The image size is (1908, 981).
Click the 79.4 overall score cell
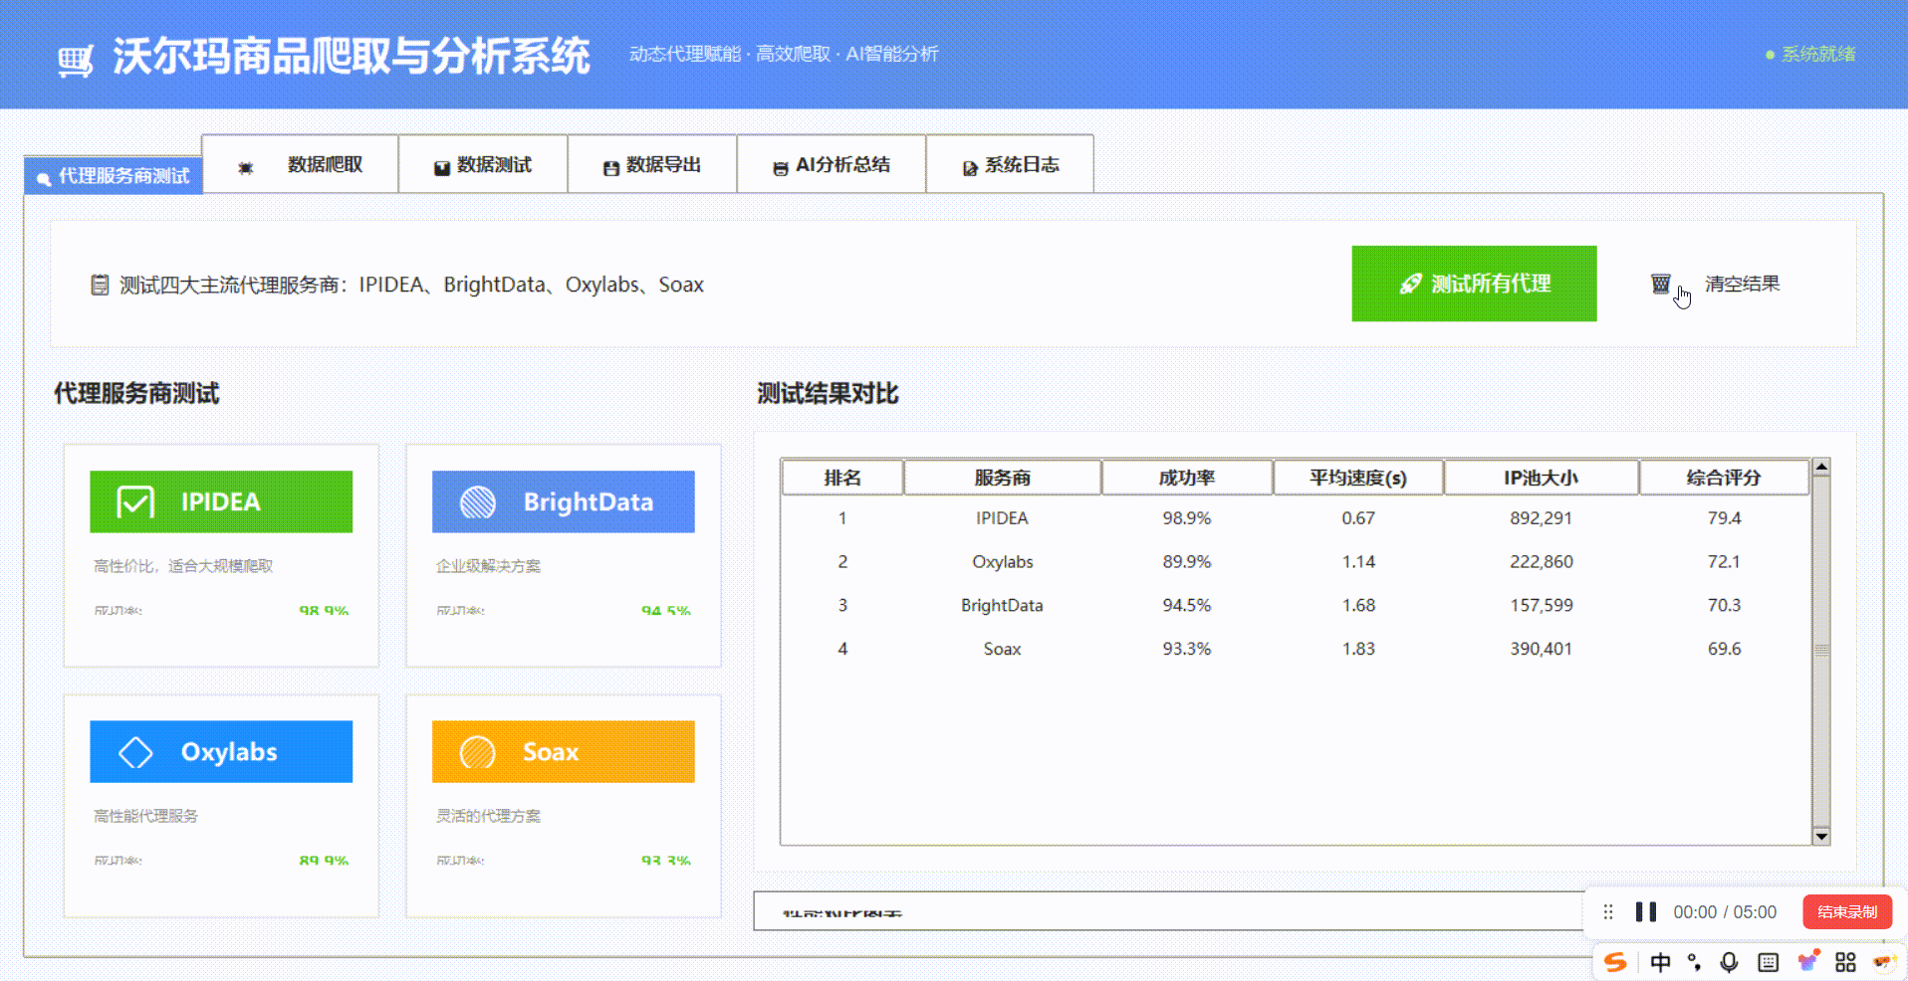1724,518
